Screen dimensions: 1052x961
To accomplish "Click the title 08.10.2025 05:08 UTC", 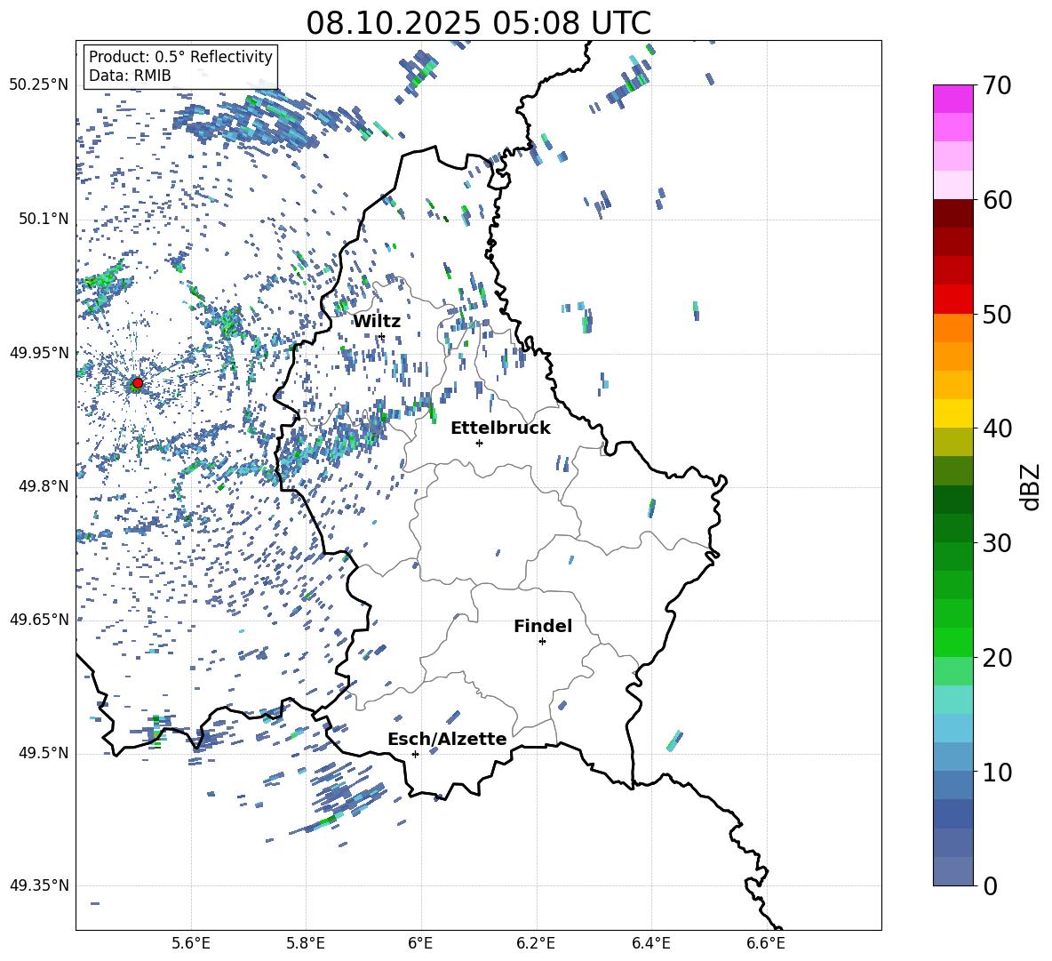I will pos(478,23).
